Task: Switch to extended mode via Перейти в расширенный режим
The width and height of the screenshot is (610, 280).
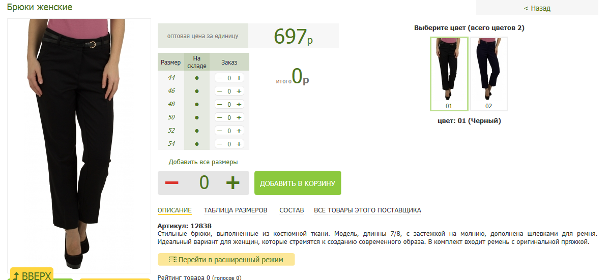Action: 226,260
